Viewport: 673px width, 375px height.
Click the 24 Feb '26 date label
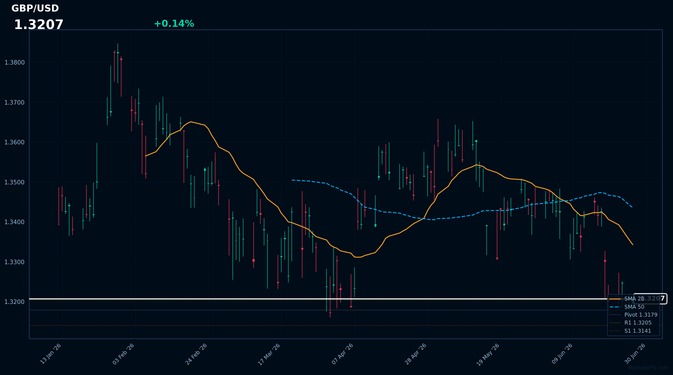196,354
